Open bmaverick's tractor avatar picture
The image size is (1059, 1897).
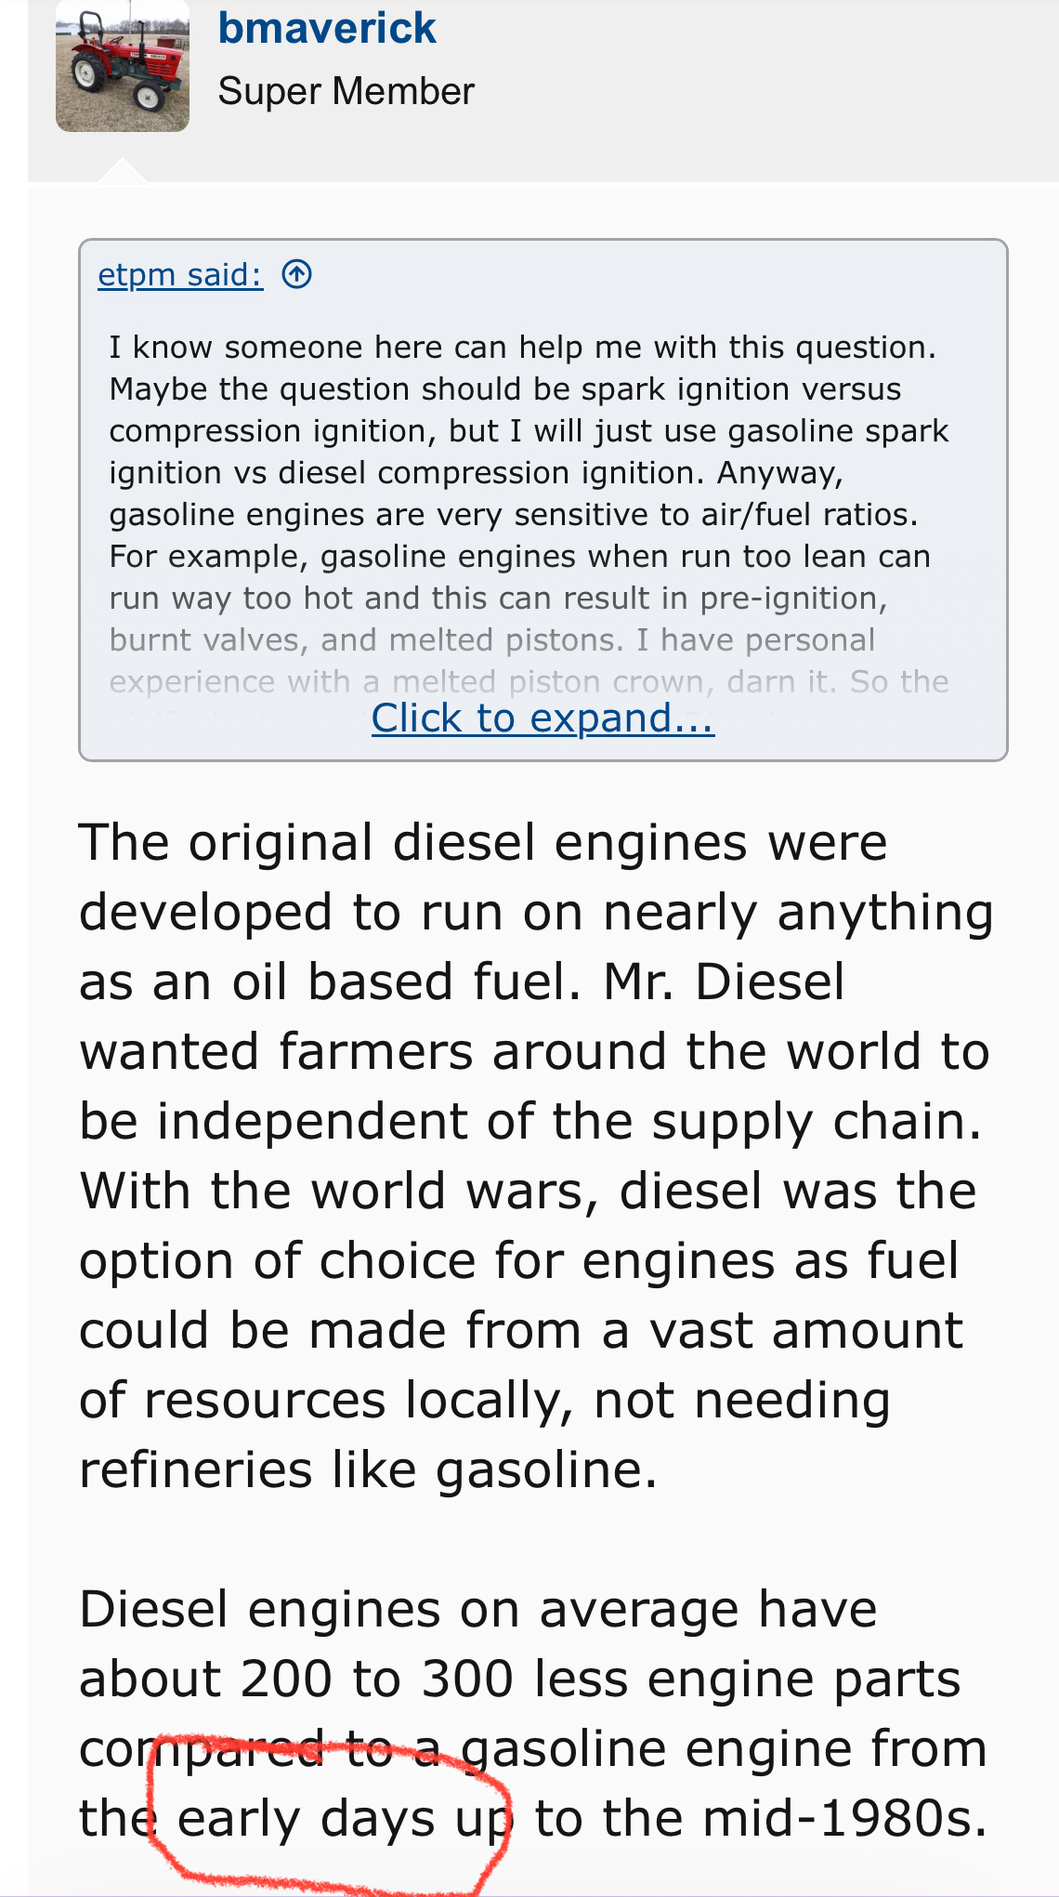123,68
